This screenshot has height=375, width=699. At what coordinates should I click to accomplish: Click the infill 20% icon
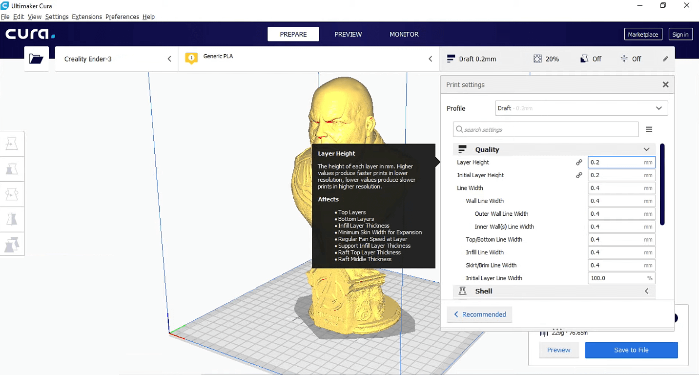pyautogui.click(x=537, y=59)
